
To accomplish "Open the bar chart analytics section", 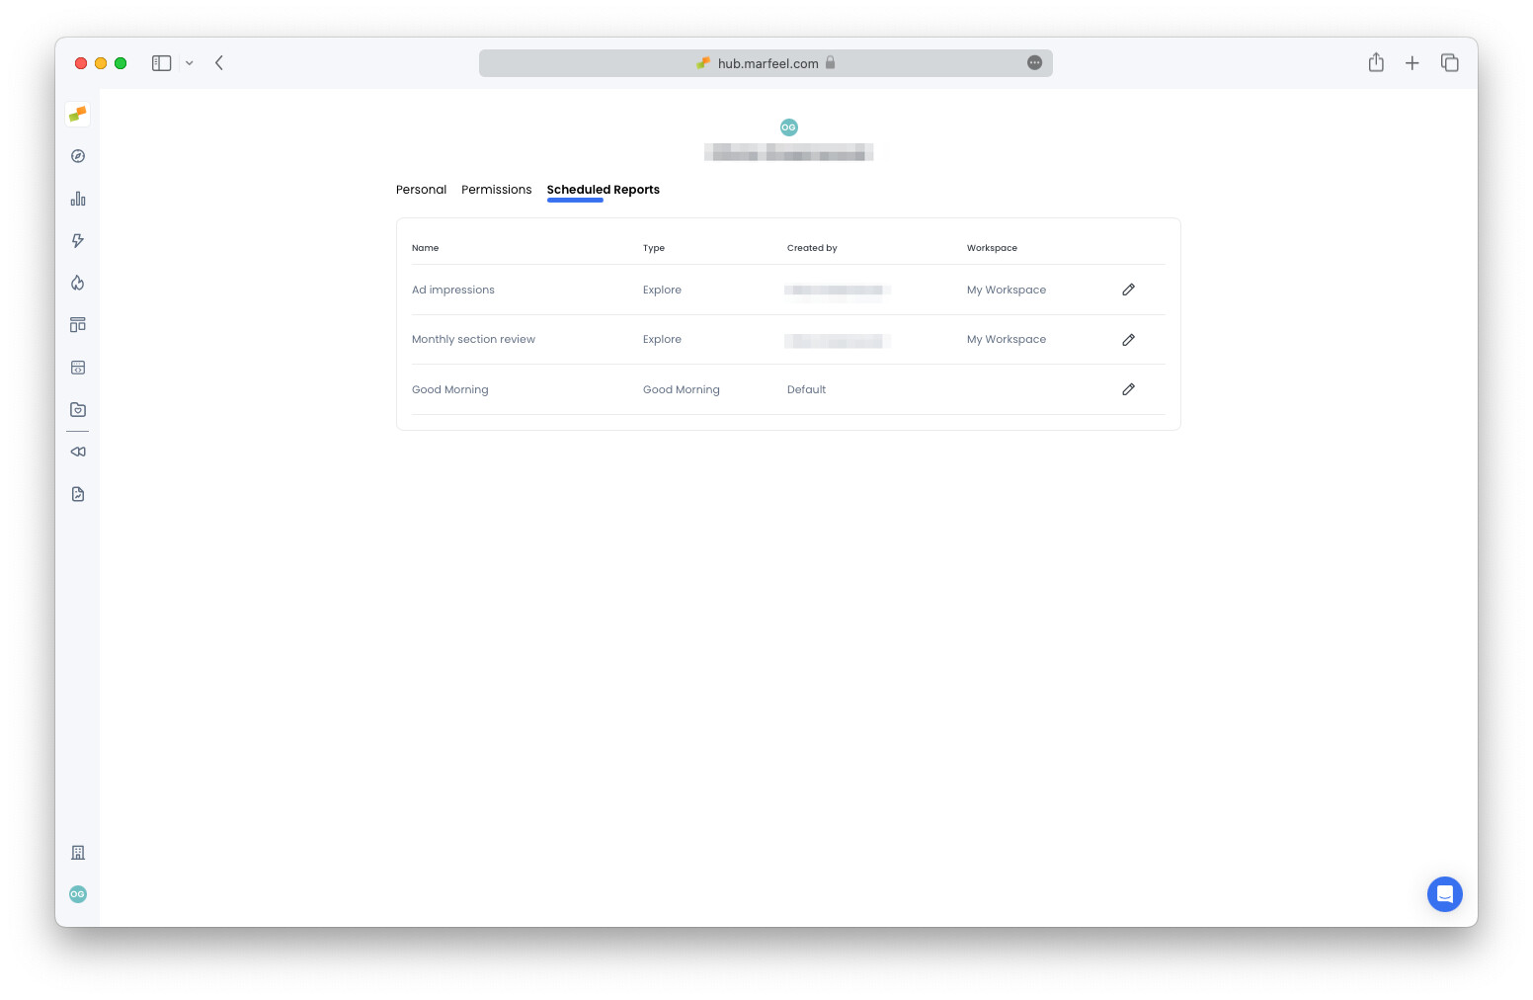I will click(77, 198).
